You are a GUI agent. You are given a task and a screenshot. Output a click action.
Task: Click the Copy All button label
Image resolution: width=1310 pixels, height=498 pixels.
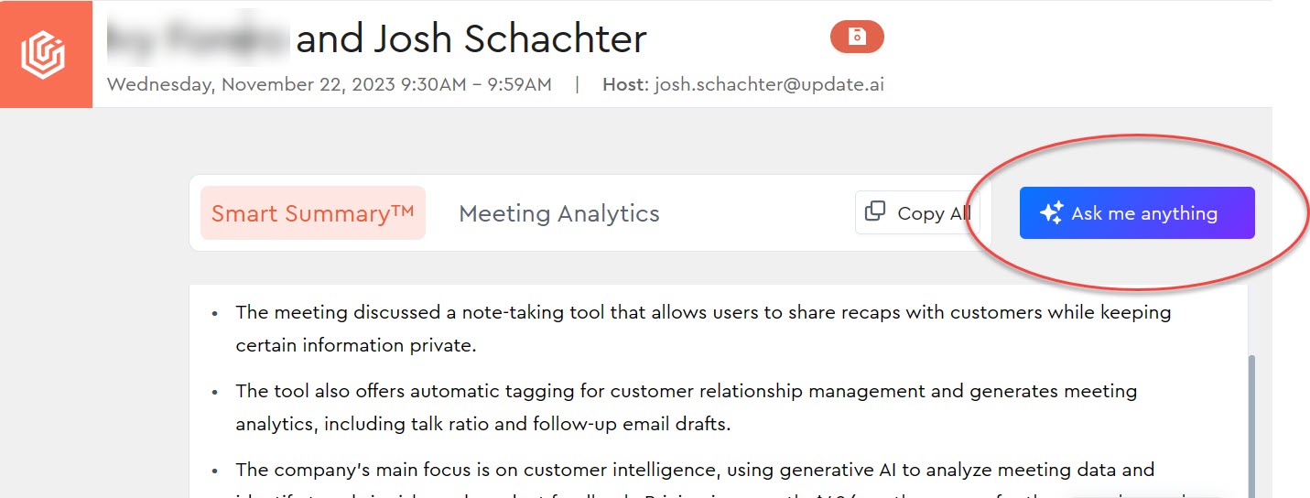tap(934, 213)
